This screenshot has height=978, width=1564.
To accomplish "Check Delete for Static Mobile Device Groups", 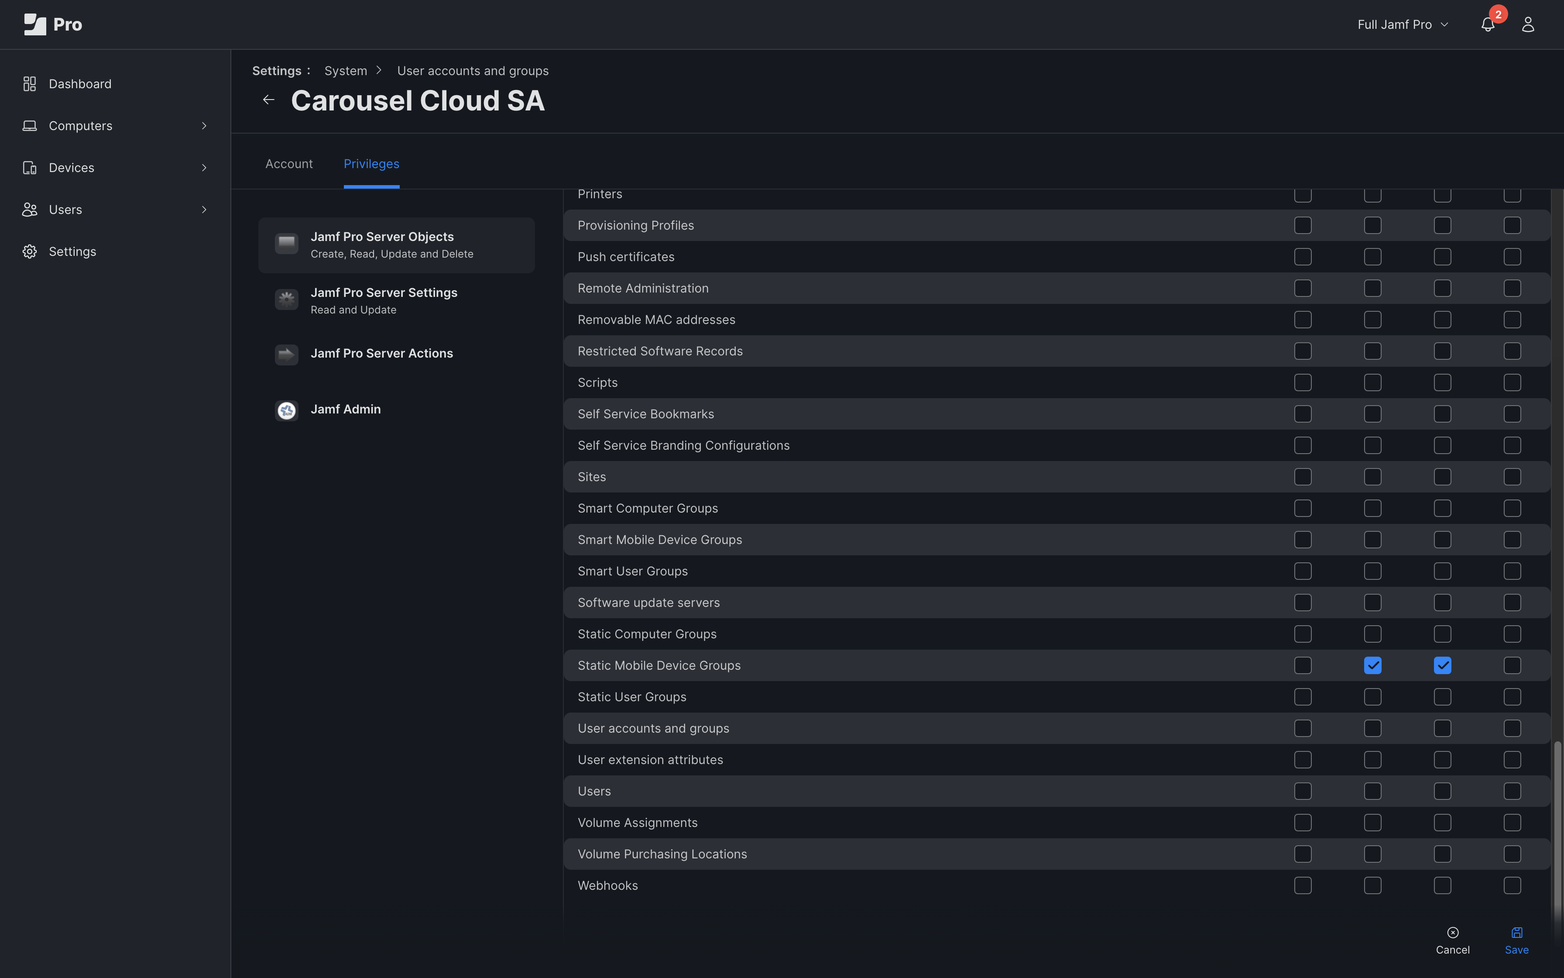I will coord(1513,665).
